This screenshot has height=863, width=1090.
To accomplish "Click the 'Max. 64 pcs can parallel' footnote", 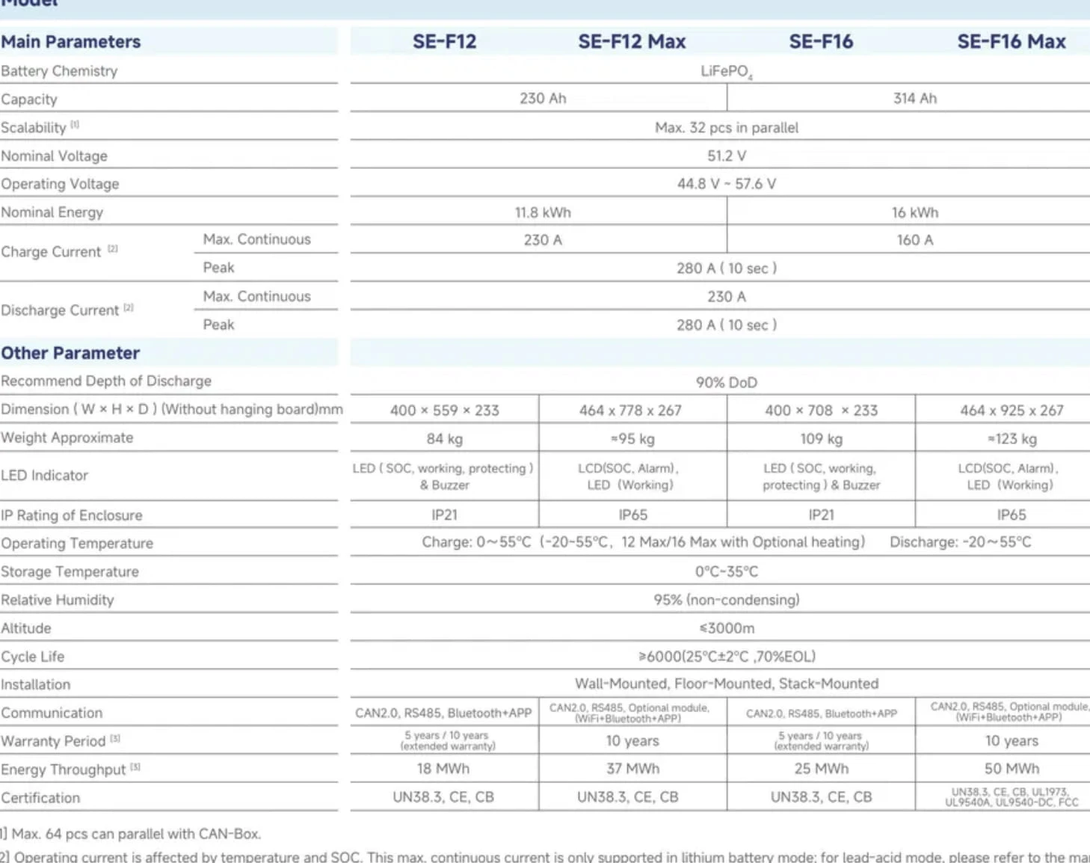I will (x=135, y=834).
